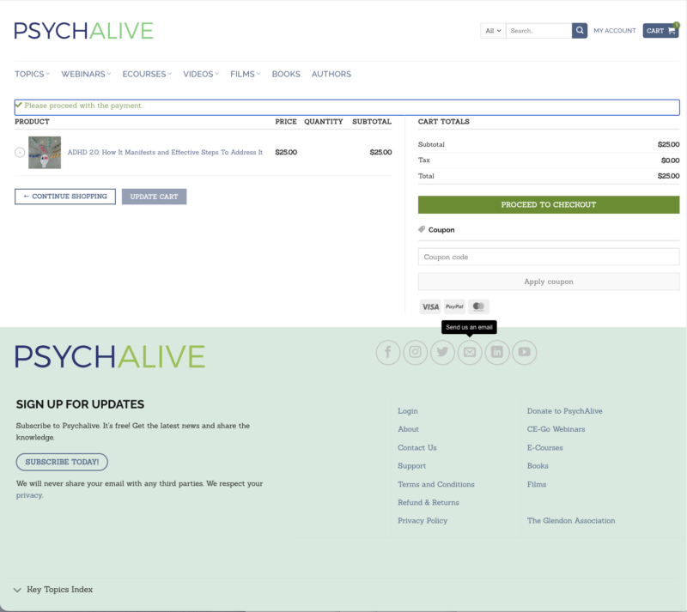Open Privacy Policy footer link
Viewport: 687px width, 612px height.
(x=423, y=520)
